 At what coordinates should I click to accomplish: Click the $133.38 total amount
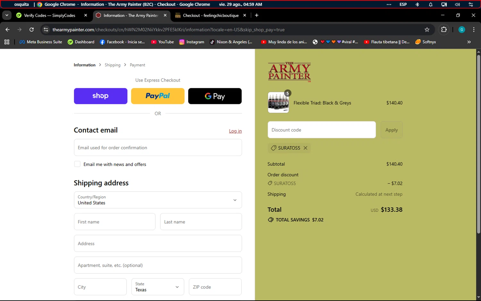(x=392, y=210)
